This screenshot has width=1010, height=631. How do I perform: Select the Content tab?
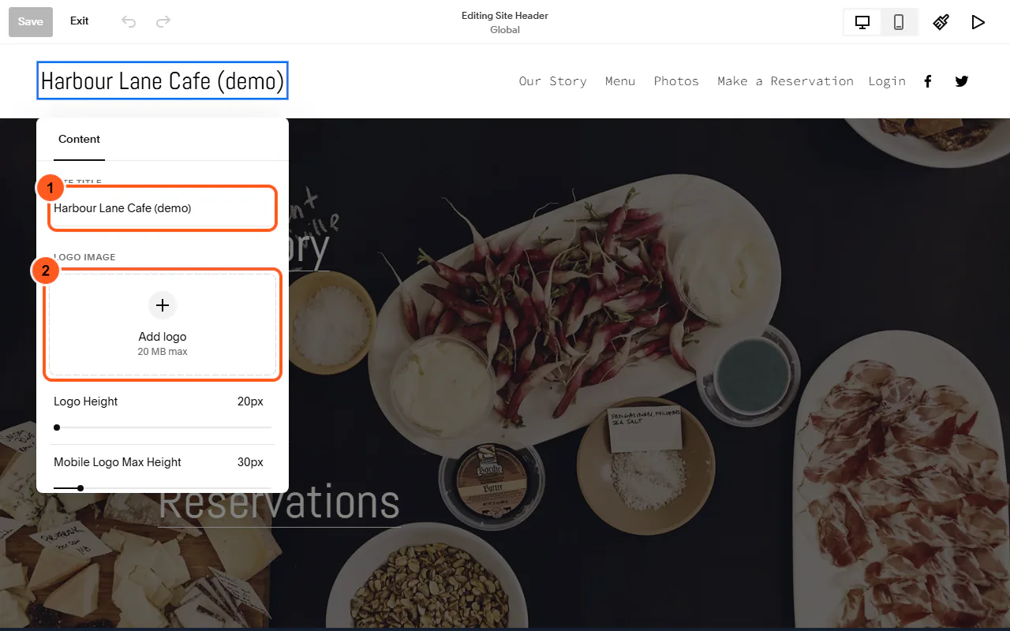click(79, 139)
